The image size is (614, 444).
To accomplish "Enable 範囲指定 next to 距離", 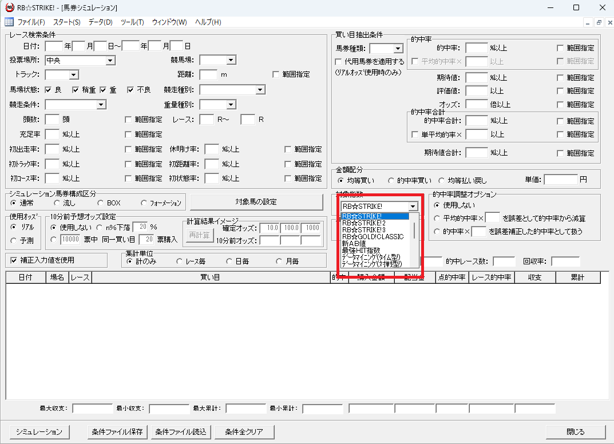I will tap(276, 74).
